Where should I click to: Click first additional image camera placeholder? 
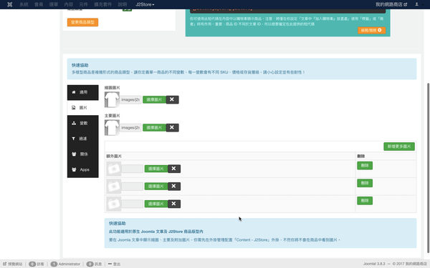click(x=113, y=169)
